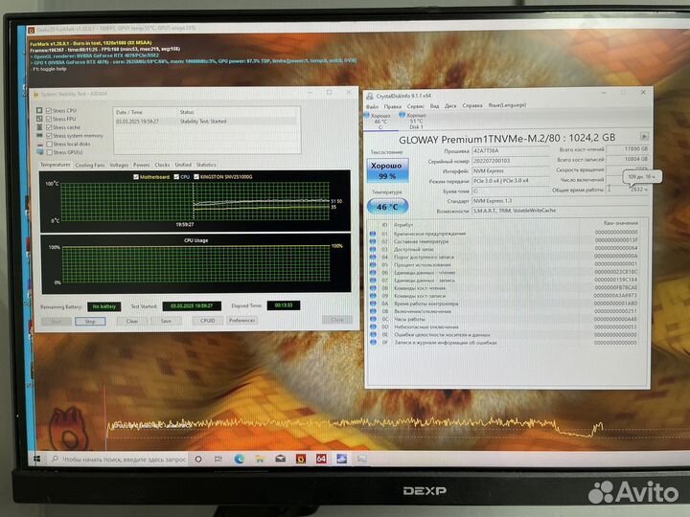Open the Справка menu
Screen dimensions: 690x517
(472, 105)
